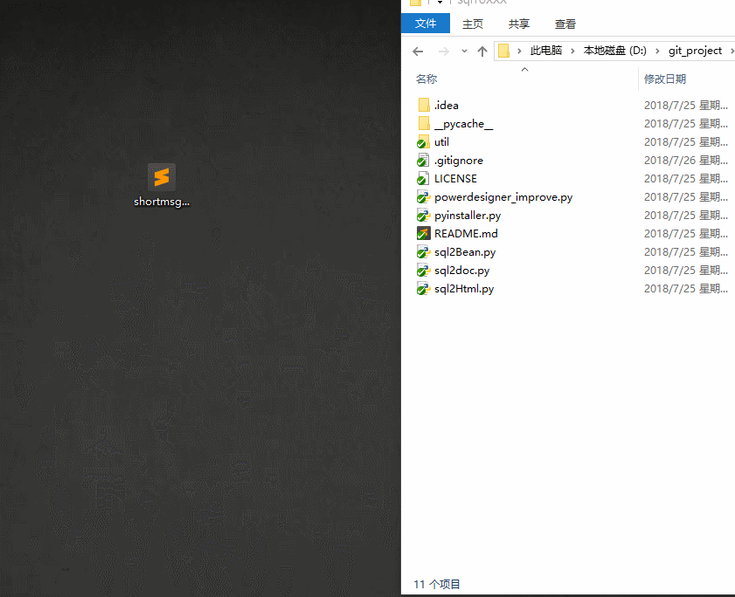Sort by 修改日期 column header
The image size is (735, 597).
(x=665, y=79)
